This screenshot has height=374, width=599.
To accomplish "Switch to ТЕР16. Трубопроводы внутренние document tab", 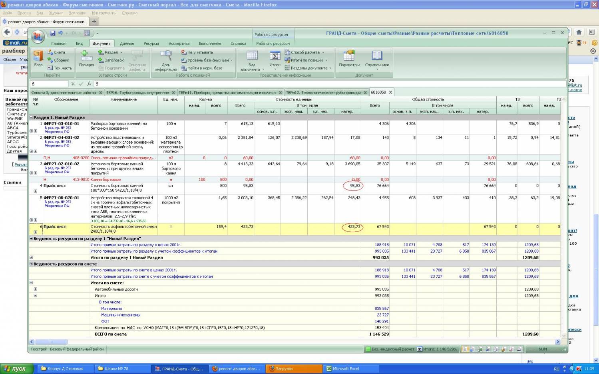I will coord(137,93).
